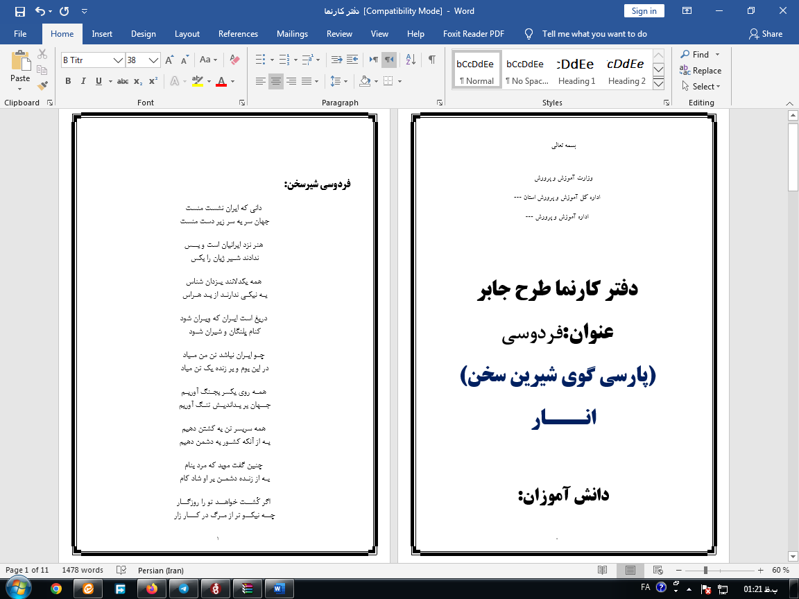The width and height of the screenshot is (799, 599).
Task: Open the font size dropdown
Action: click(x=152, y=60)
